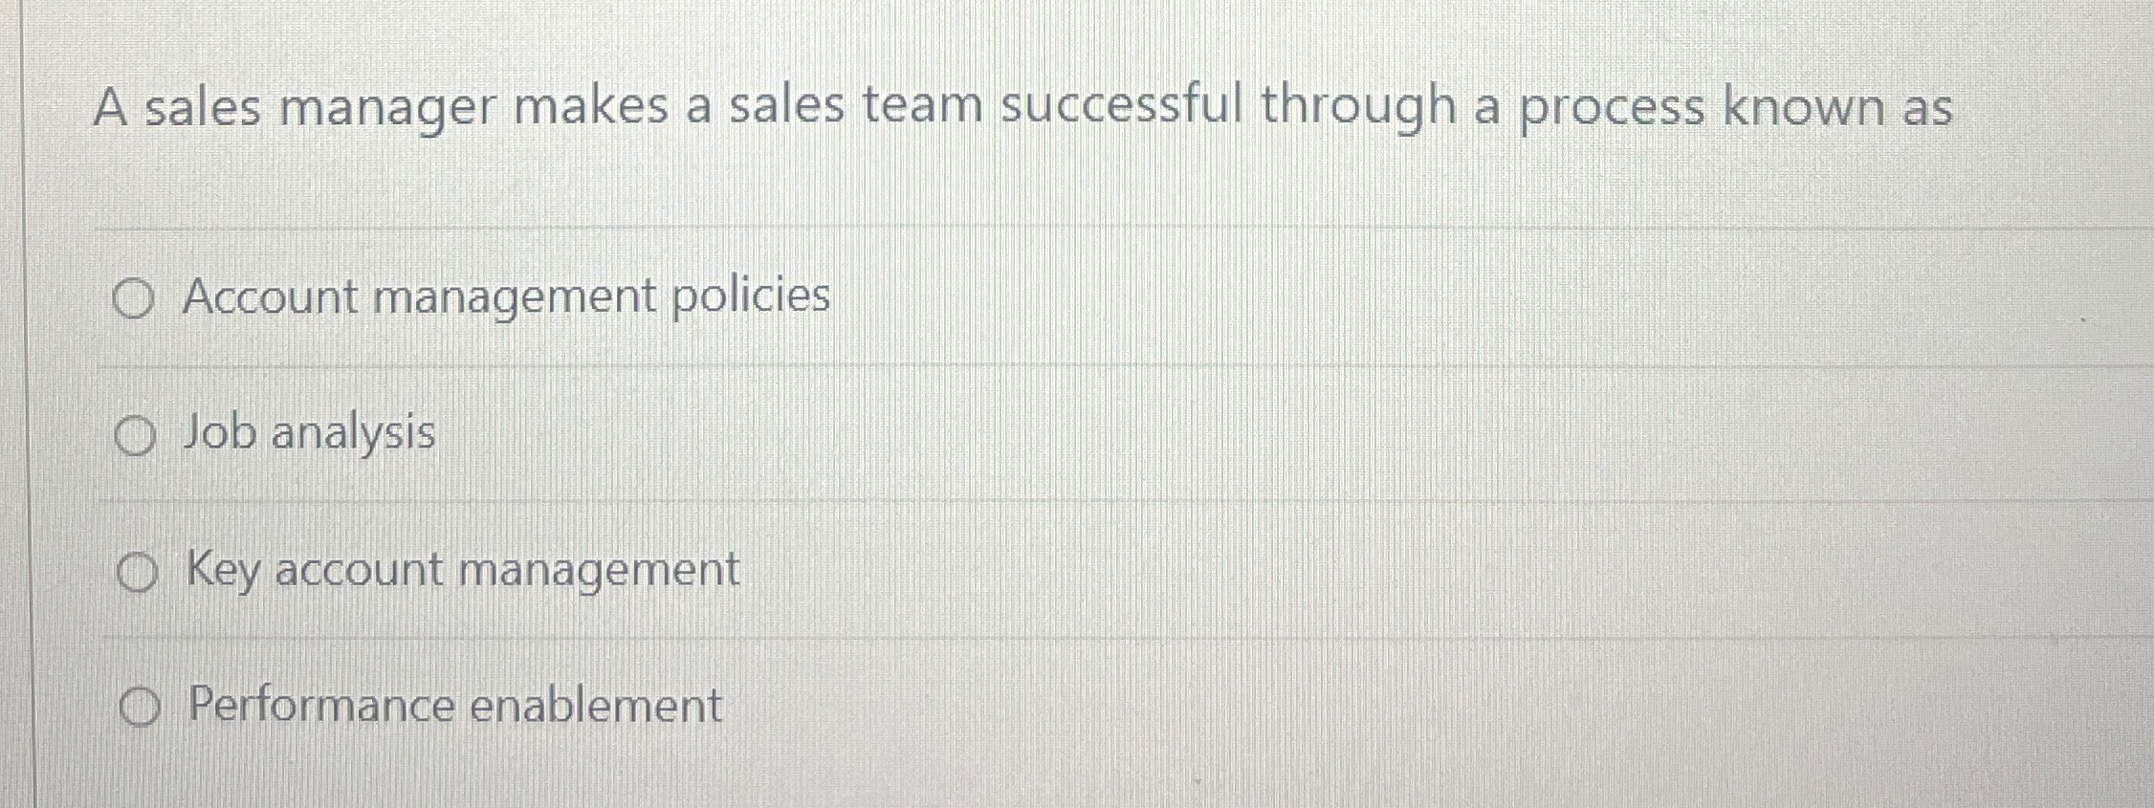Image resolution: width=2154 pixels, height=808 pixels.
Task: Select the Job analysis radio button
Action: (135, 437)
